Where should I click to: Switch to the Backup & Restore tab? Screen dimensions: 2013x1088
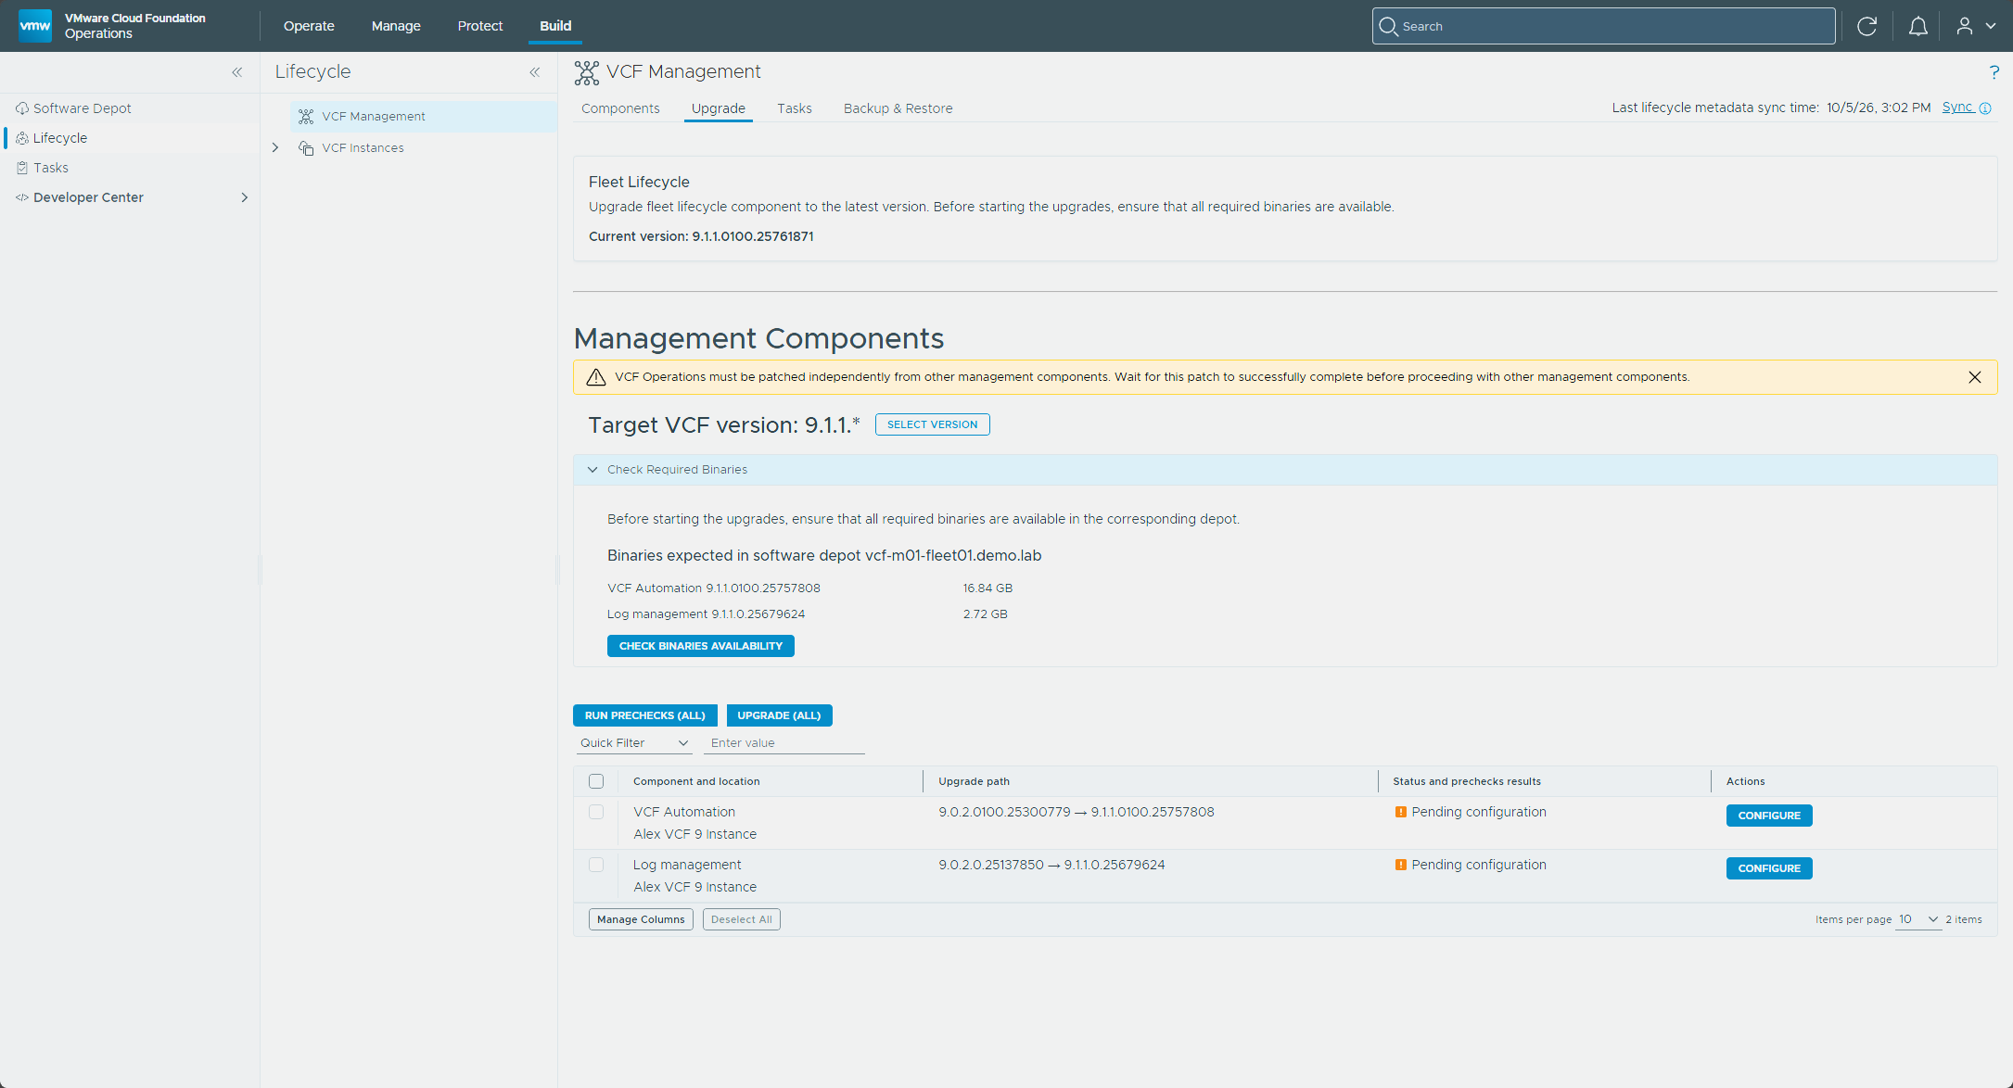coord(898,108)
